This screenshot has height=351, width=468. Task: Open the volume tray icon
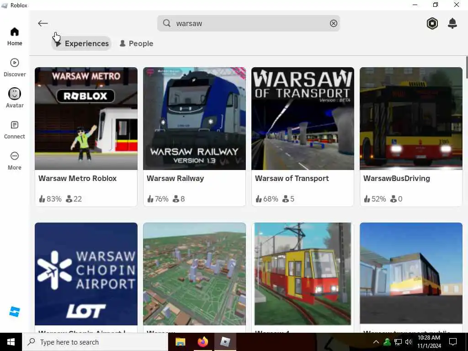pos(409,342)
